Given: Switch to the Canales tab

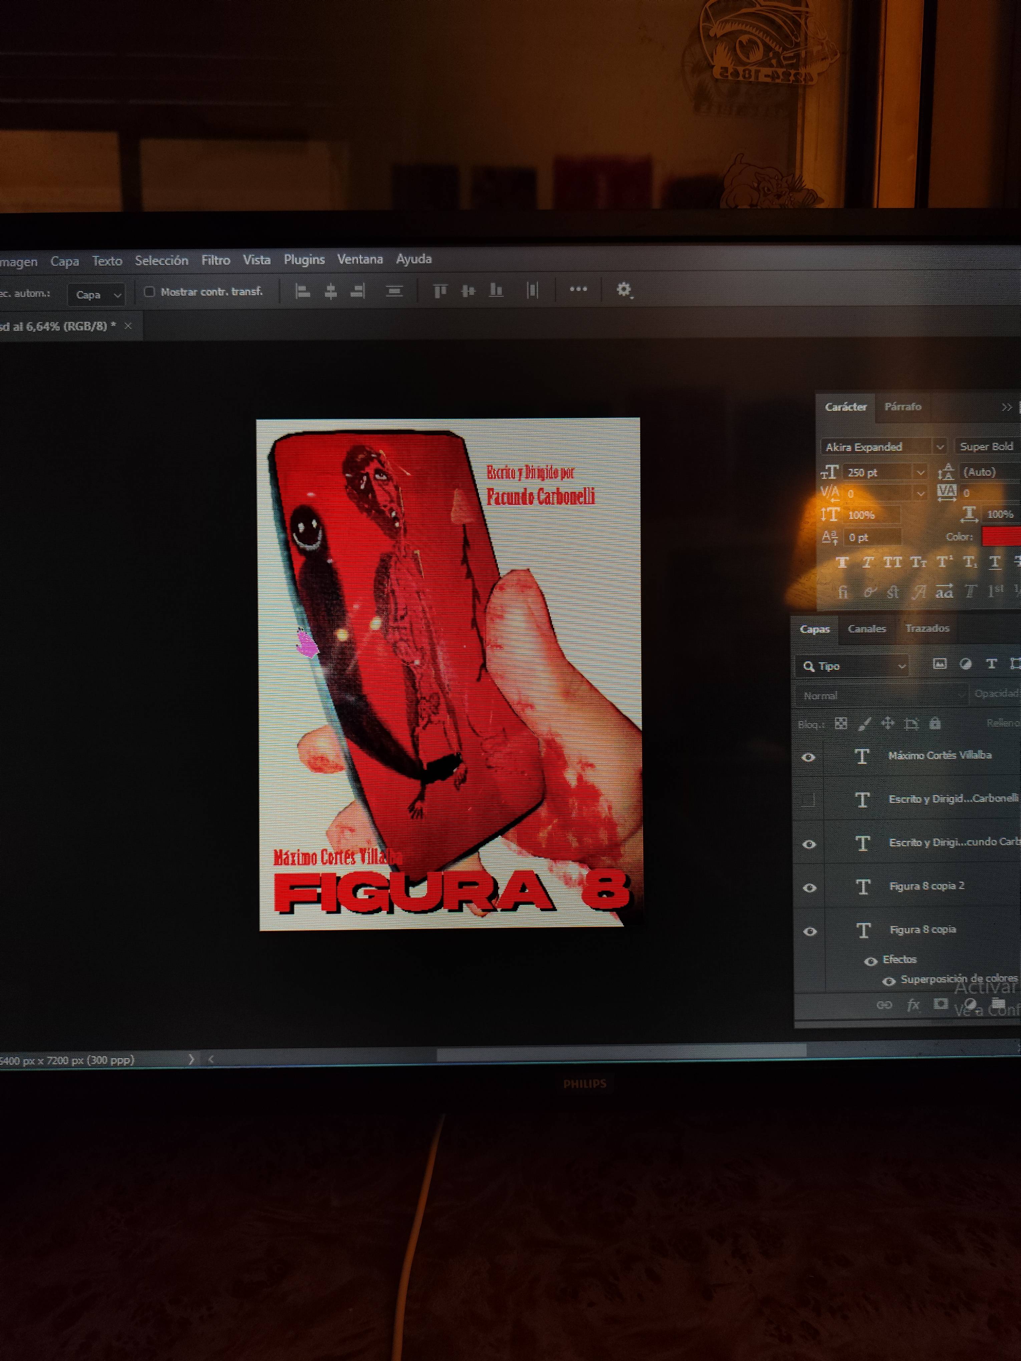Looking at the screenshot, I should click(x=867, y=629).
